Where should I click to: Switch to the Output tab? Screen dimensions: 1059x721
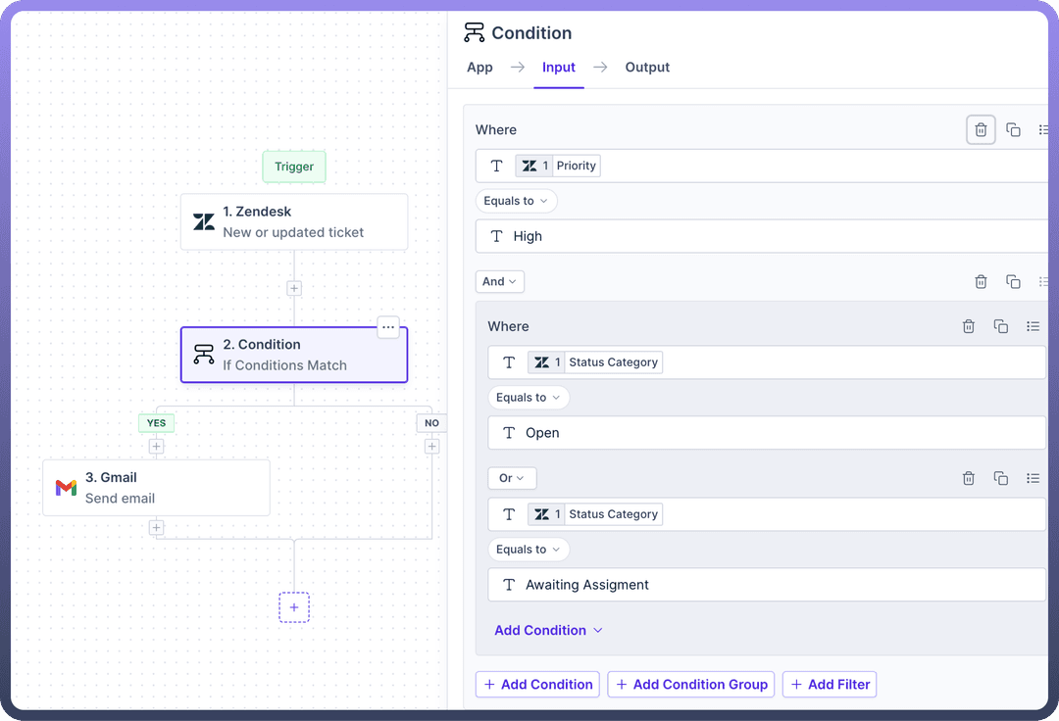pyautogui.click(x=647, y=68)
